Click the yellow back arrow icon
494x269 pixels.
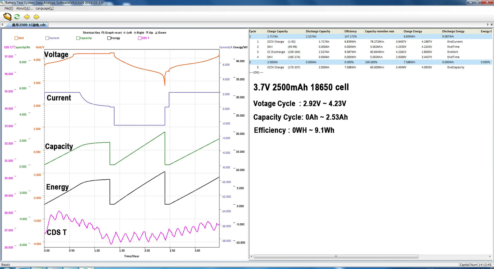coord(27,17)
